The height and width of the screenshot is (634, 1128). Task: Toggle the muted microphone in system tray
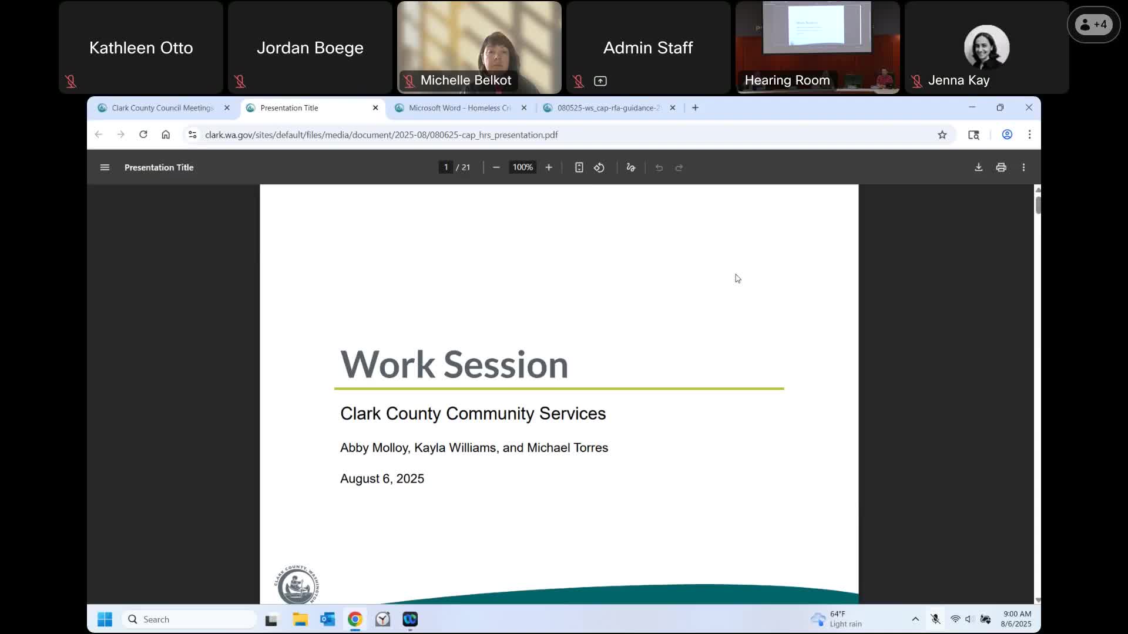(x=935, y=619)
